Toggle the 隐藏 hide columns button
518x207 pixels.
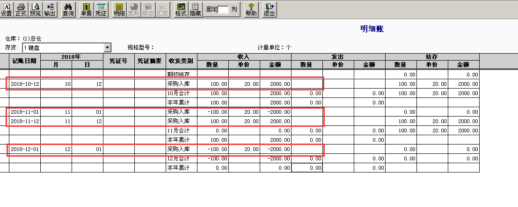click(x=195, y=9)
